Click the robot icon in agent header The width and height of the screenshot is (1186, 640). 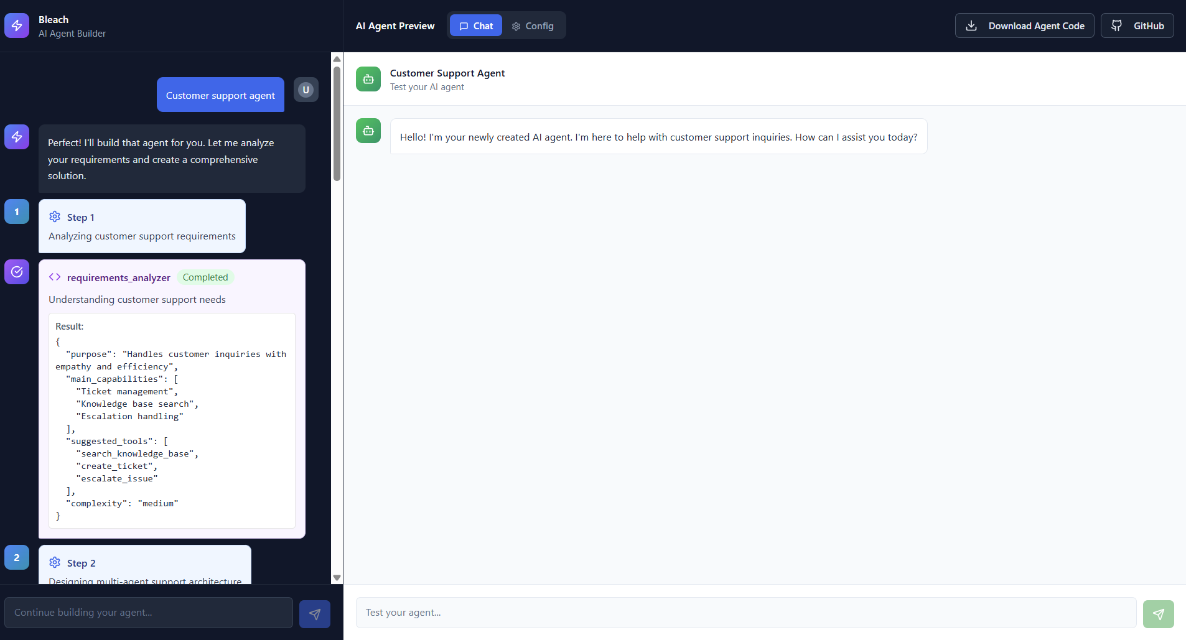pyautogui.click(x=368, y=79)
